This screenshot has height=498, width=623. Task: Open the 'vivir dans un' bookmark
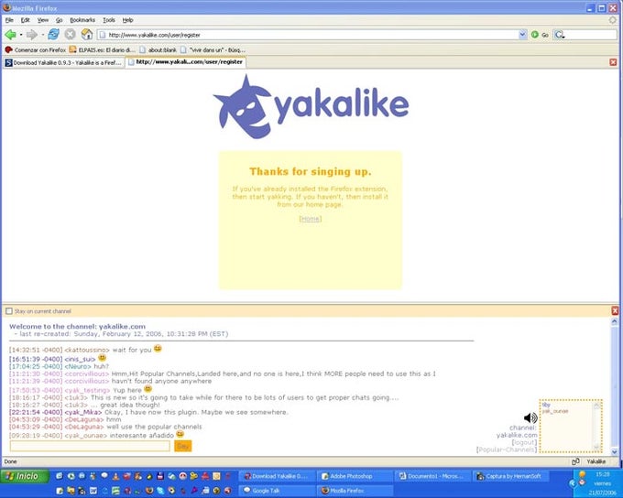click(213, 50)
